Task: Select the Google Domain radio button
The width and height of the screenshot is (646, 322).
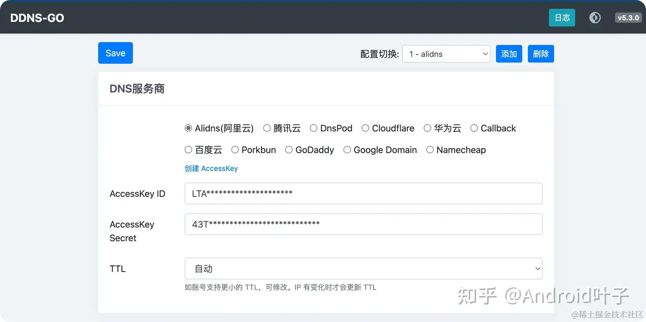Action: (x=347, y=150)
